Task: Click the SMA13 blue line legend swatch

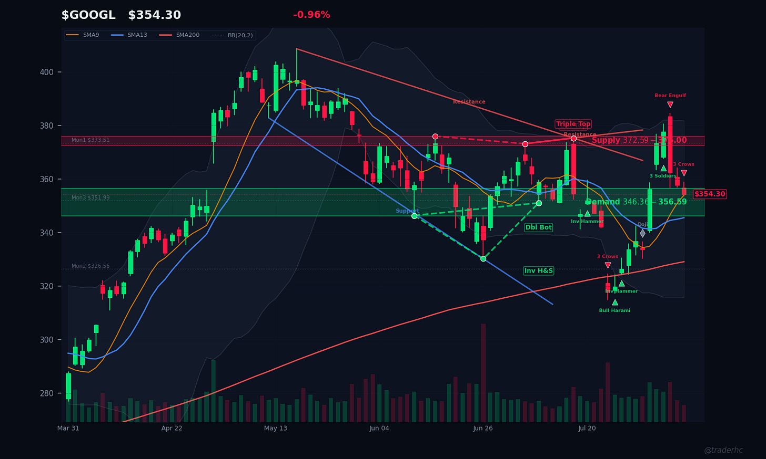Action: [x=117, y=35]
